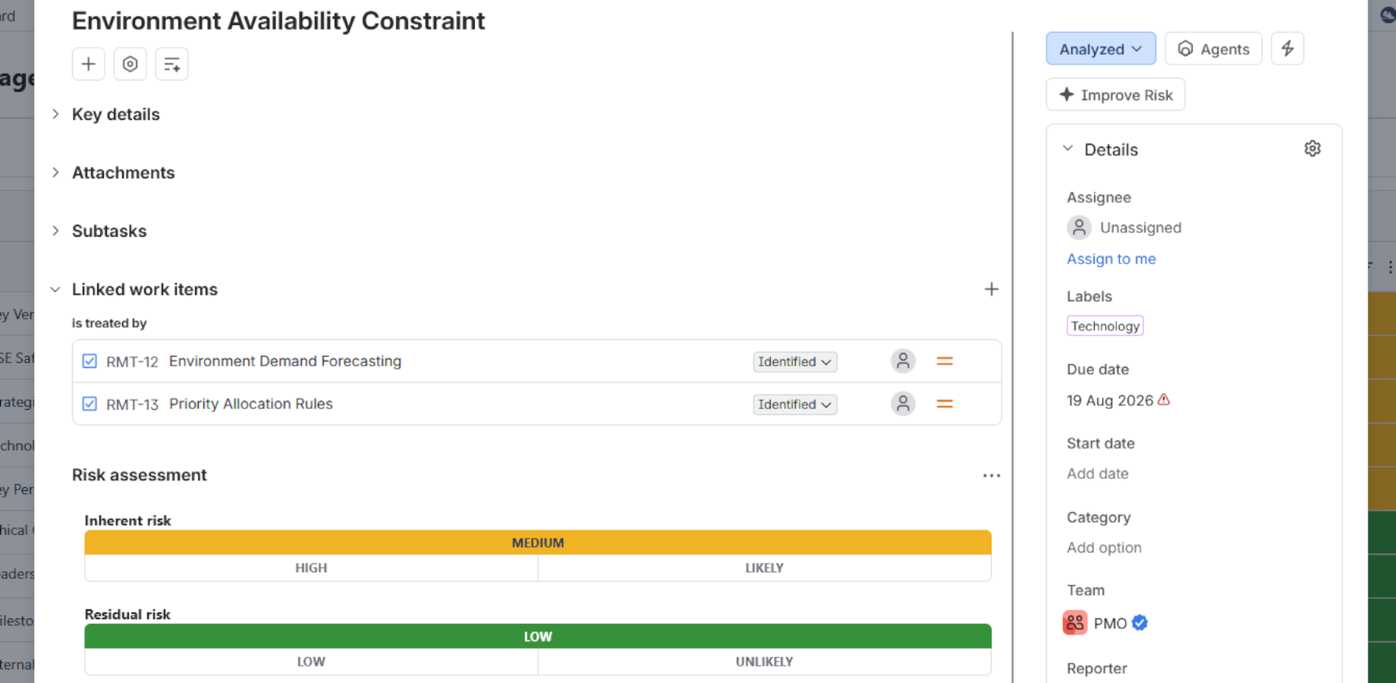Collapse the Details panel

(1068, 149)
